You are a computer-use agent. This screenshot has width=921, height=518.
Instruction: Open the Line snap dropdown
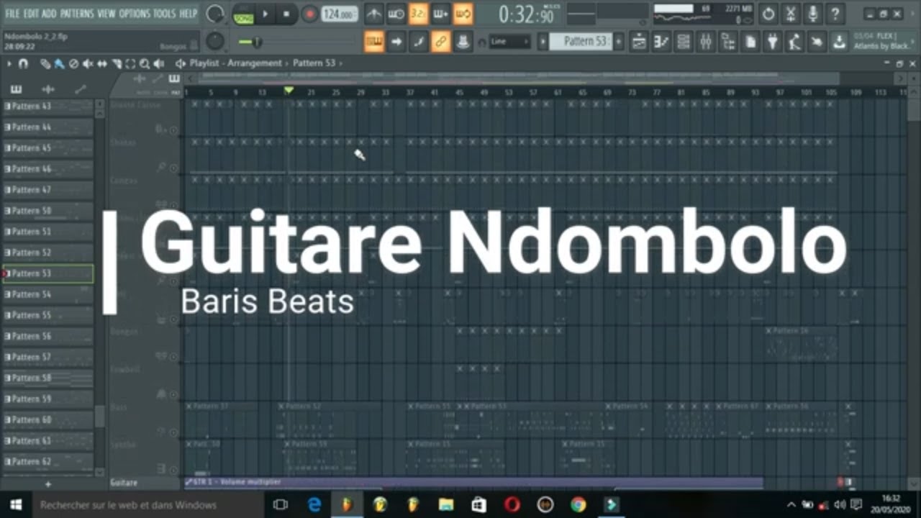[509, 42]
